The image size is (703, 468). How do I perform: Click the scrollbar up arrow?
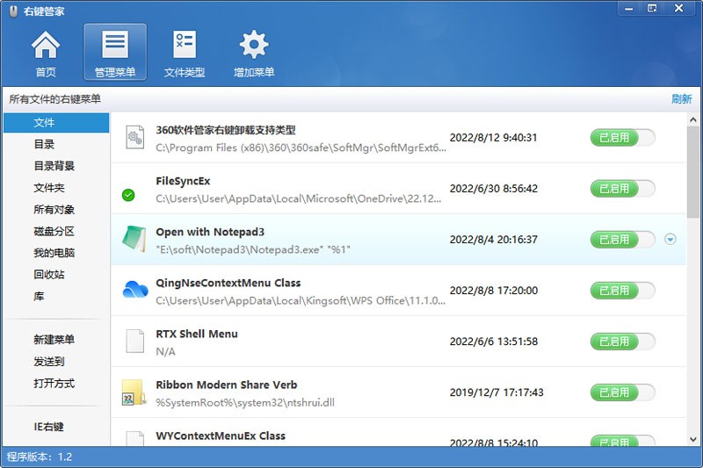pos(692,119)
